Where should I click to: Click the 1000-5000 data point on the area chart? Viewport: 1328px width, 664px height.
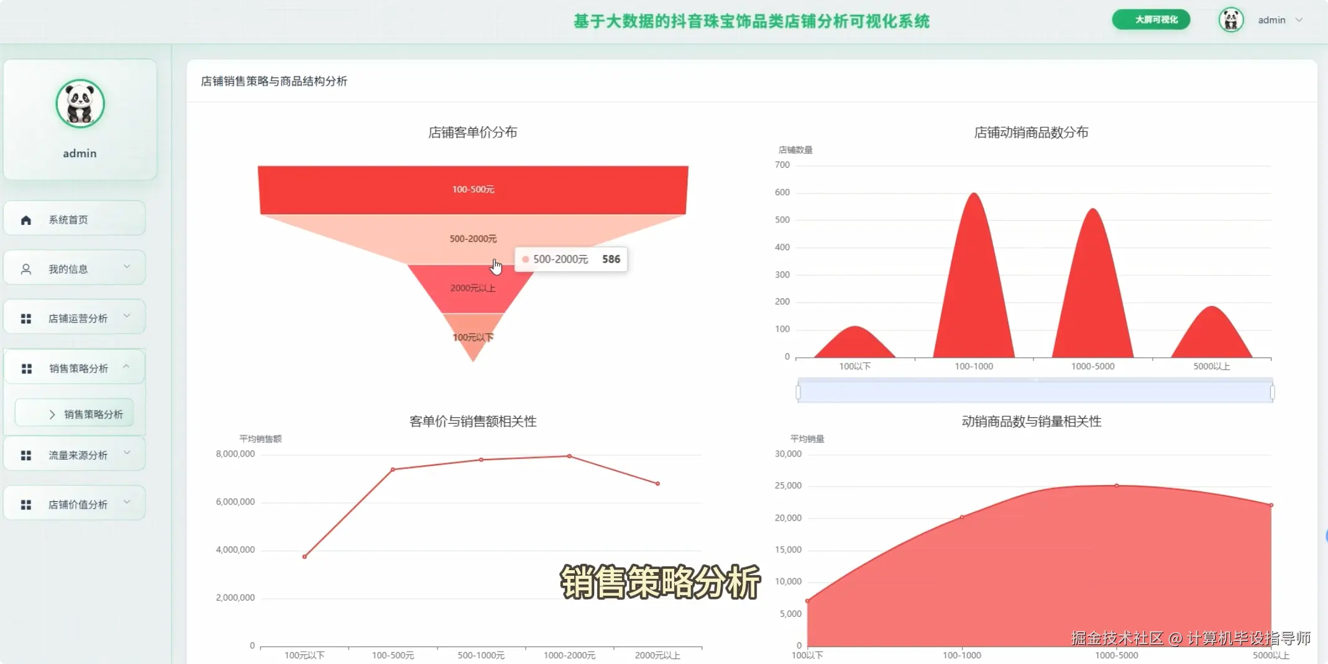(1117, 486)
